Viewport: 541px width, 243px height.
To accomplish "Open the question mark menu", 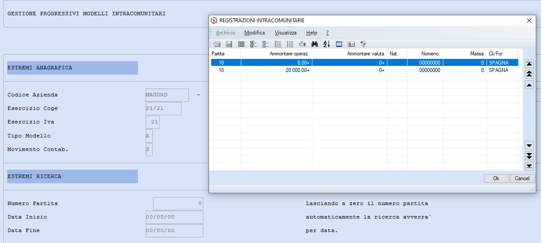I will pyautogui.click(x=328, y=33).
